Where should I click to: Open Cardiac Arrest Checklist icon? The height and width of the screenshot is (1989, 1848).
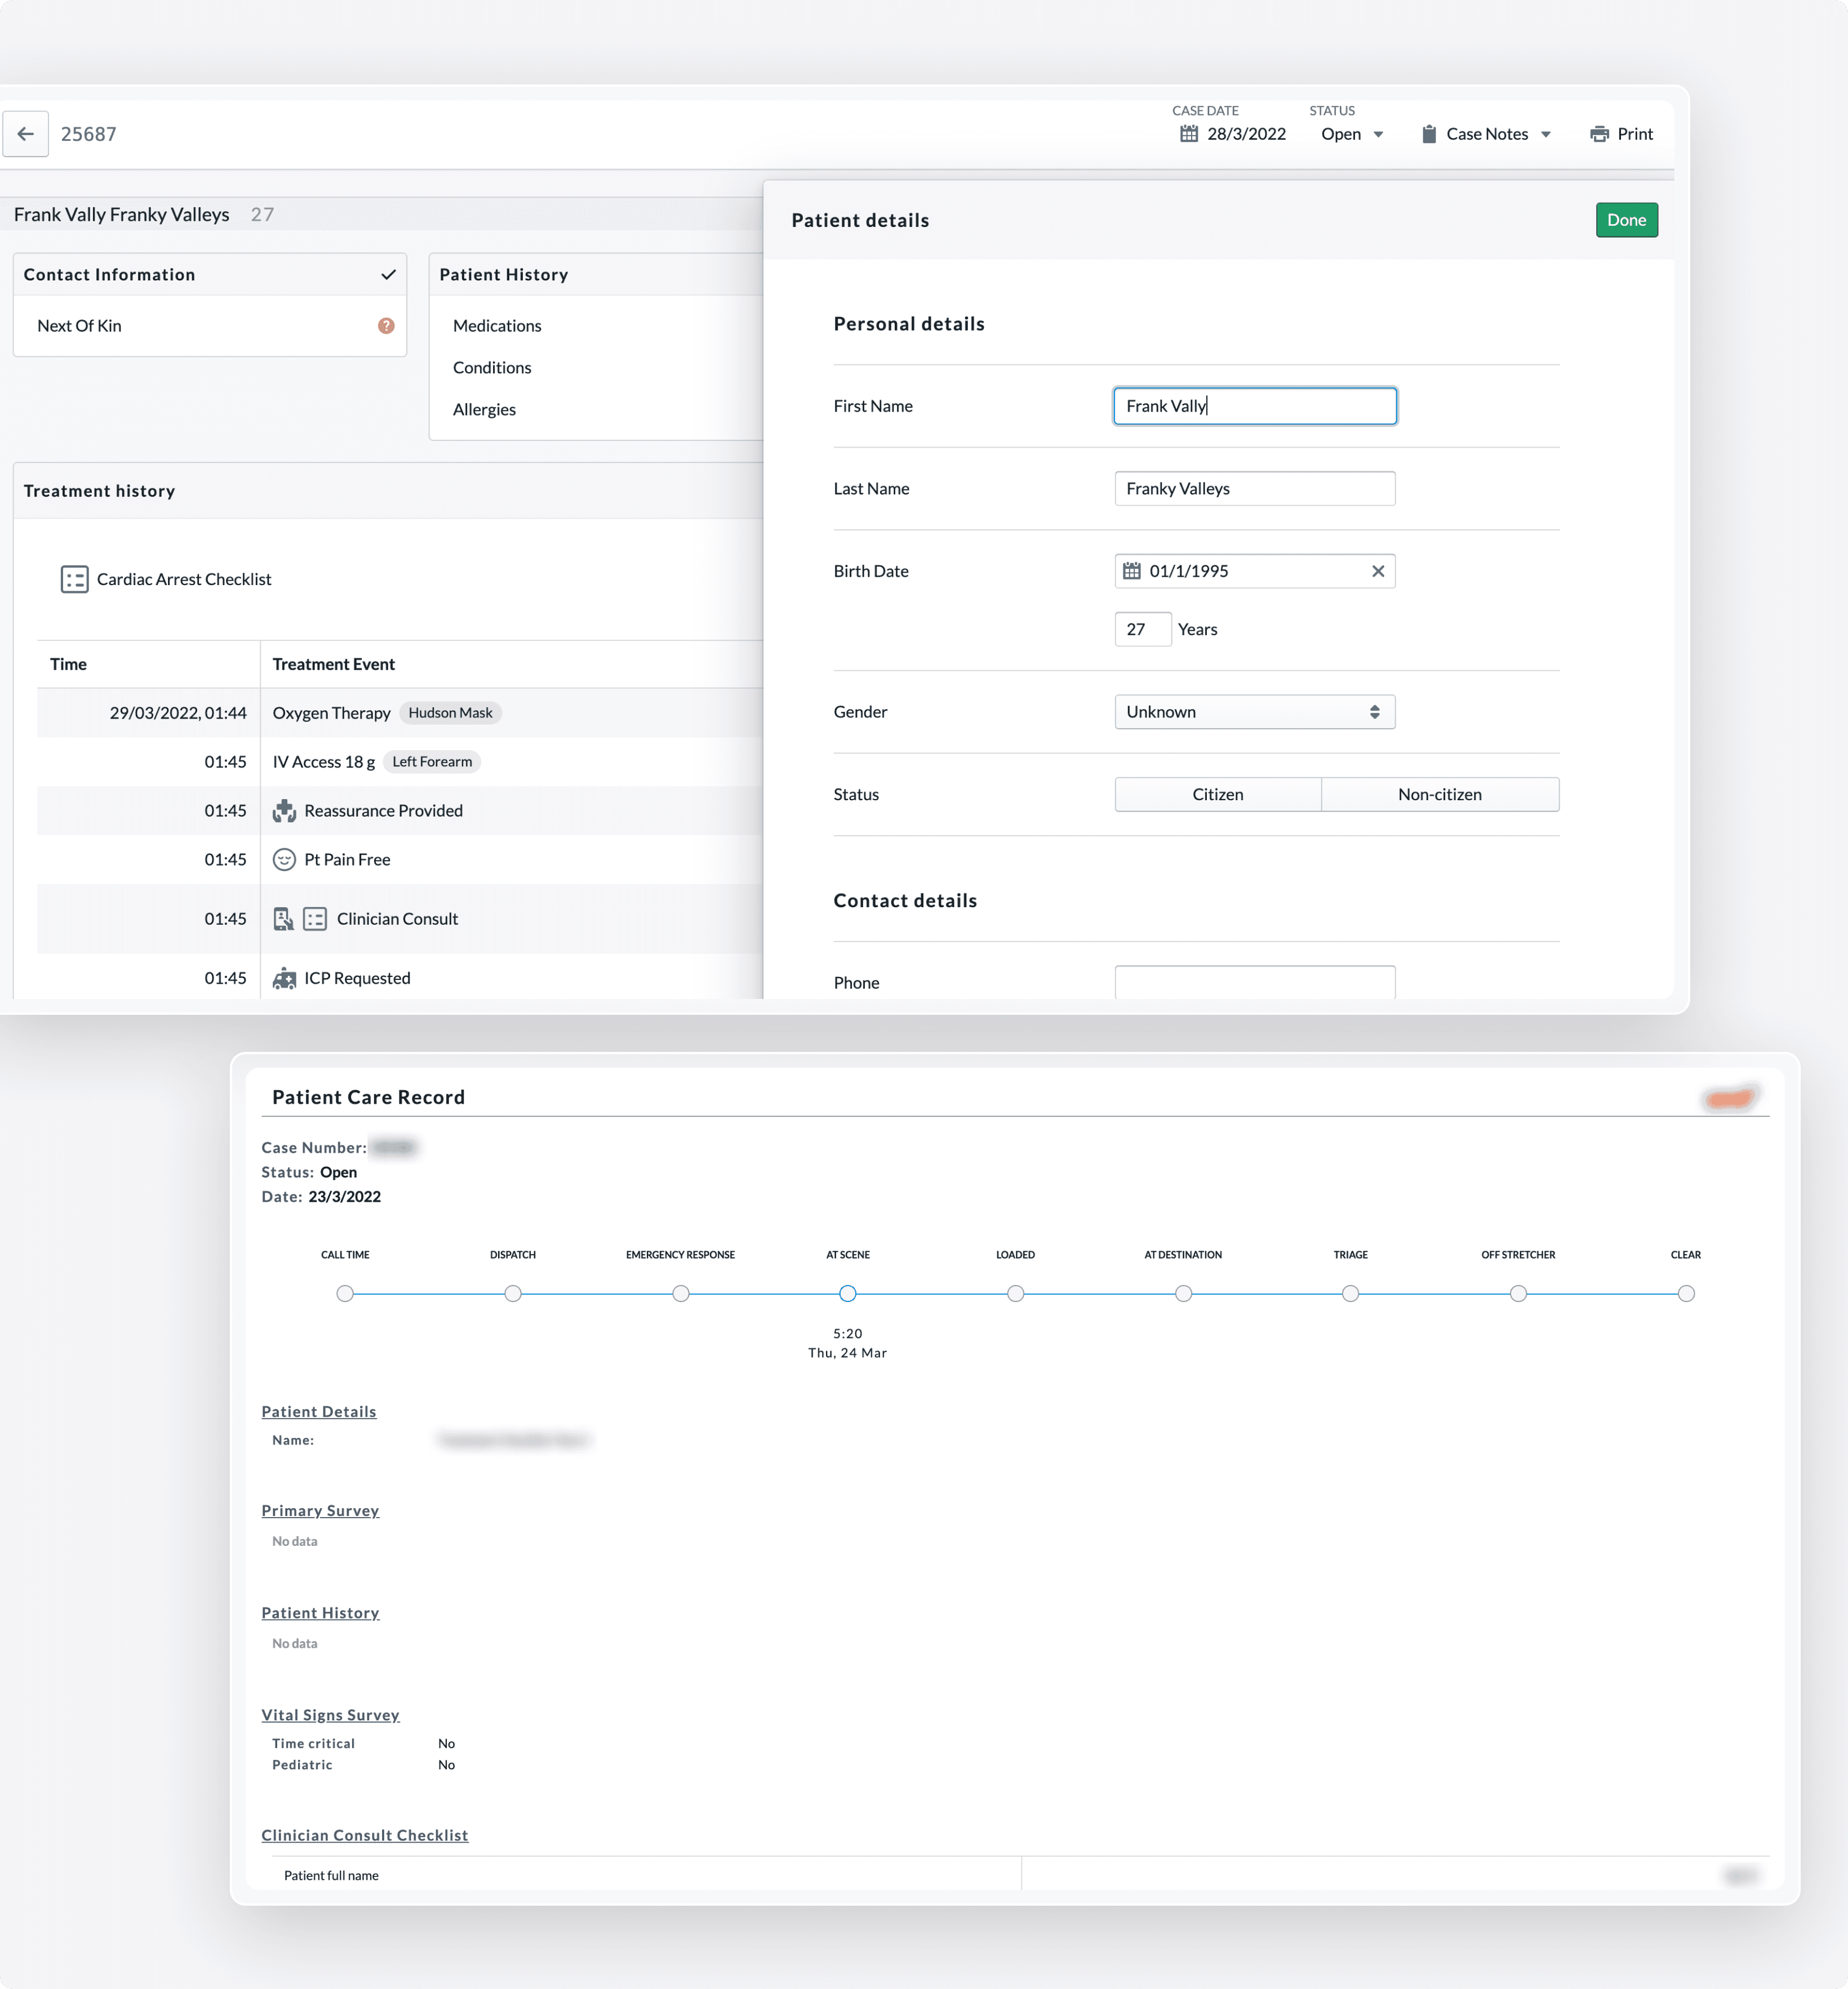[74, 579]
